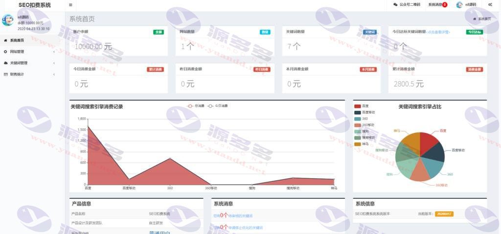Viewport: 501px width, 234px height.
Task: Click the 2800.5 元 cumulative spend value
Action: coord(409,85)
